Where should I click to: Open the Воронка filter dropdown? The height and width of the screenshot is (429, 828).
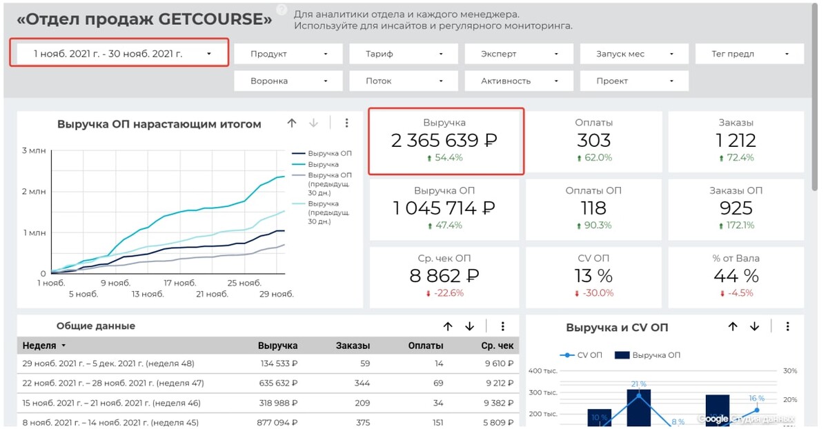(x=288, y=81)
